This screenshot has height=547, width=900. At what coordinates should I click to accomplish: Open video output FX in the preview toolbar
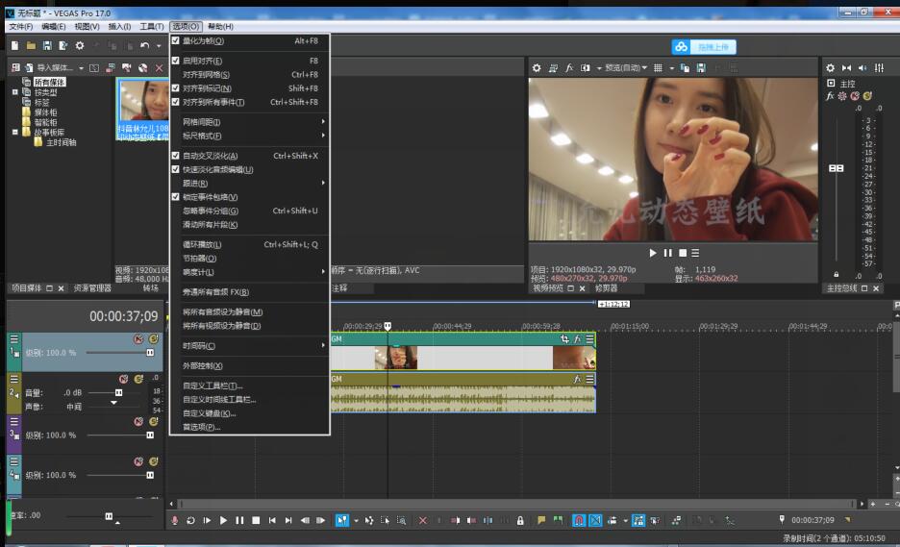coord(569,67)
